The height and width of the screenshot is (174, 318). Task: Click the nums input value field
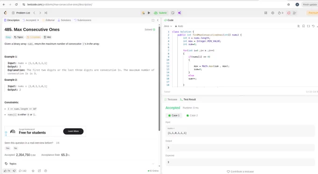240,130
